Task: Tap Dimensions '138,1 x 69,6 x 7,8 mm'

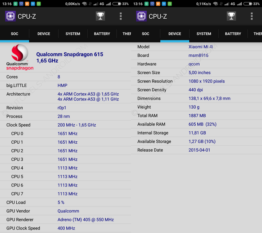Action: point(210,98)
